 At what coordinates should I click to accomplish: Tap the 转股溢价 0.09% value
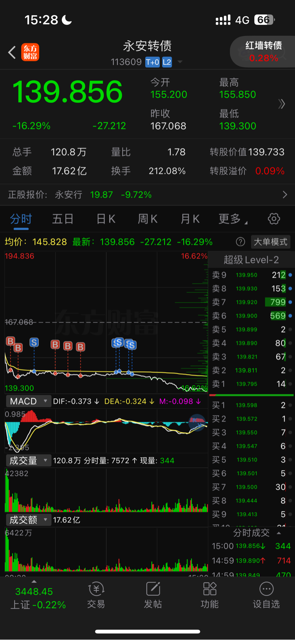(270, 171)
